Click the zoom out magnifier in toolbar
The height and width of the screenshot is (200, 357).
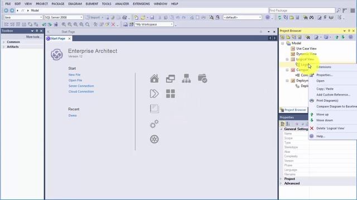(70, 24)
